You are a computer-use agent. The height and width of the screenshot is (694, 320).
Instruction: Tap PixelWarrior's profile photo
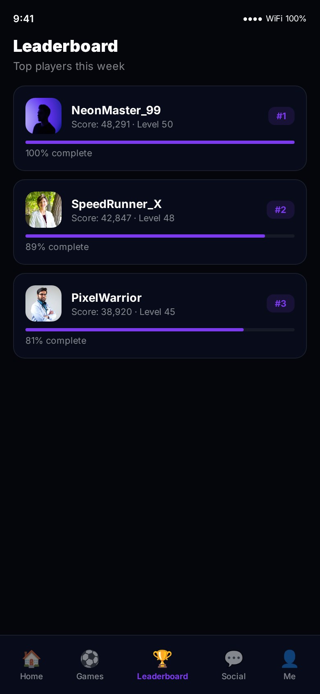(43, 303)
